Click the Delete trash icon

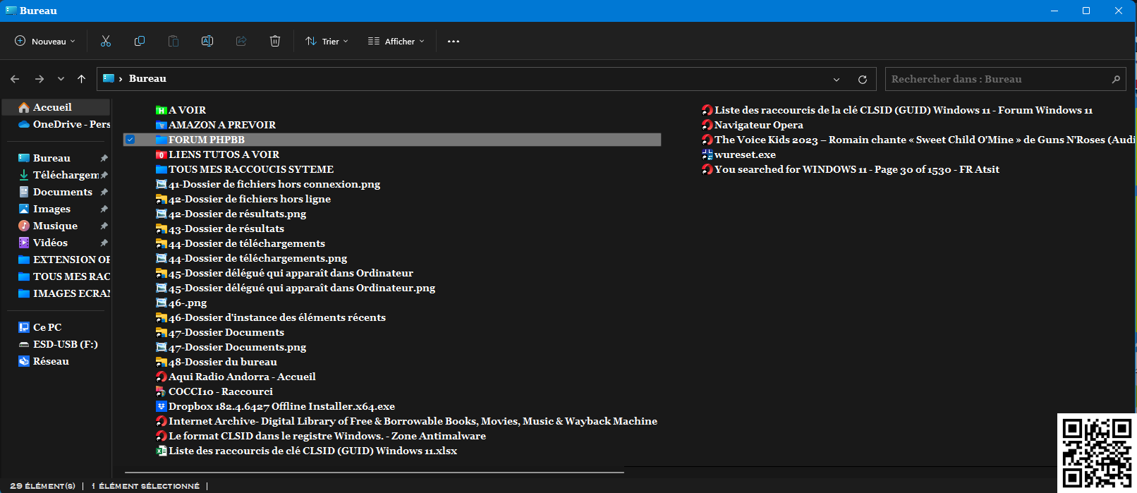275,42
